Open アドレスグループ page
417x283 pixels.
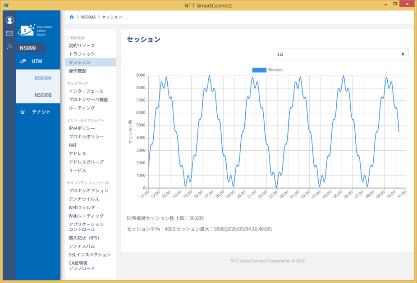coord(86,162)
